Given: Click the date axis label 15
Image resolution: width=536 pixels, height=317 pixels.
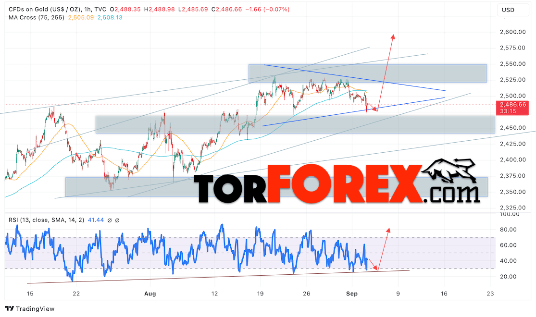Looking at the screenshot, I should pyautogui.click(x=30, y=294).
